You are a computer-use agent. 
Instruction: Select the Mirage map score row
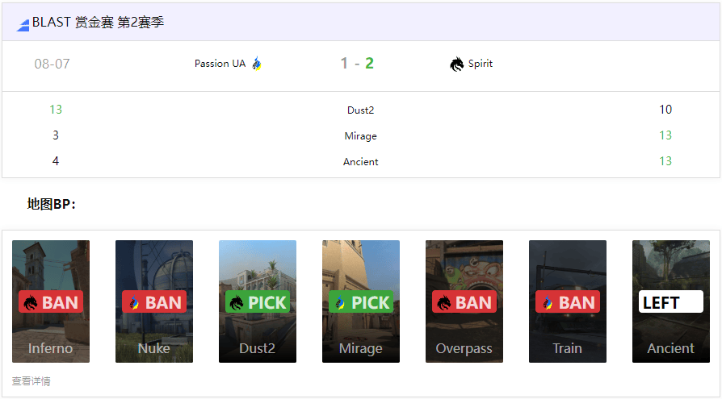(360, 135)
